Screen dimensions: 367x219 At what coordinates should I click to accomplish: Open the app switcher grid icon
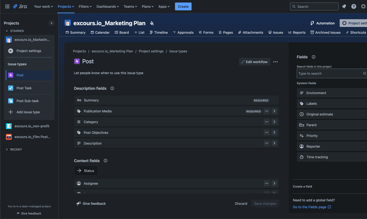pyautogui.click(x=7, y=7)
